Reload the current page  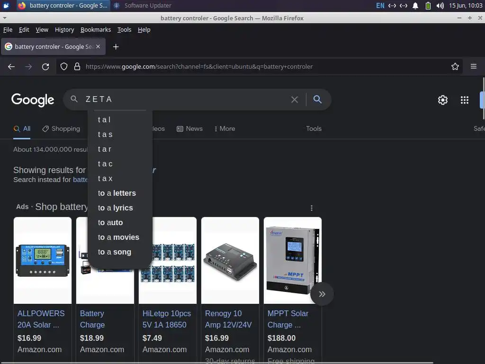click(45, 66)
